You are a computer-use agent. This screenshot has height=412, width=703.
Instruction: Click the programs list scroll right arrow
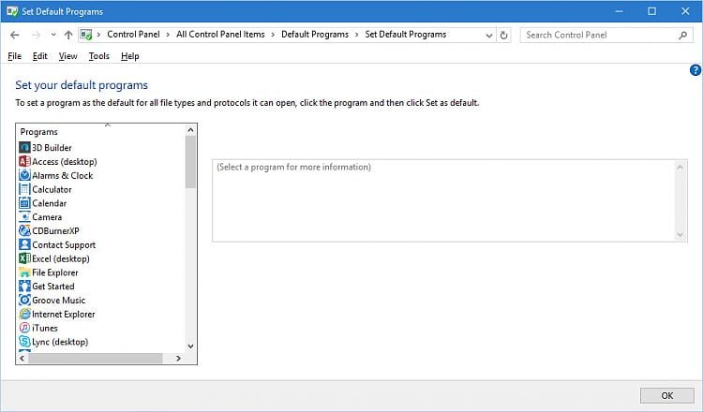coord(178,359)
